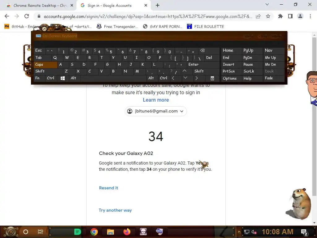Click the PrtScn key
Viewport: 317px width, 238px height.
tap(231, 71)
